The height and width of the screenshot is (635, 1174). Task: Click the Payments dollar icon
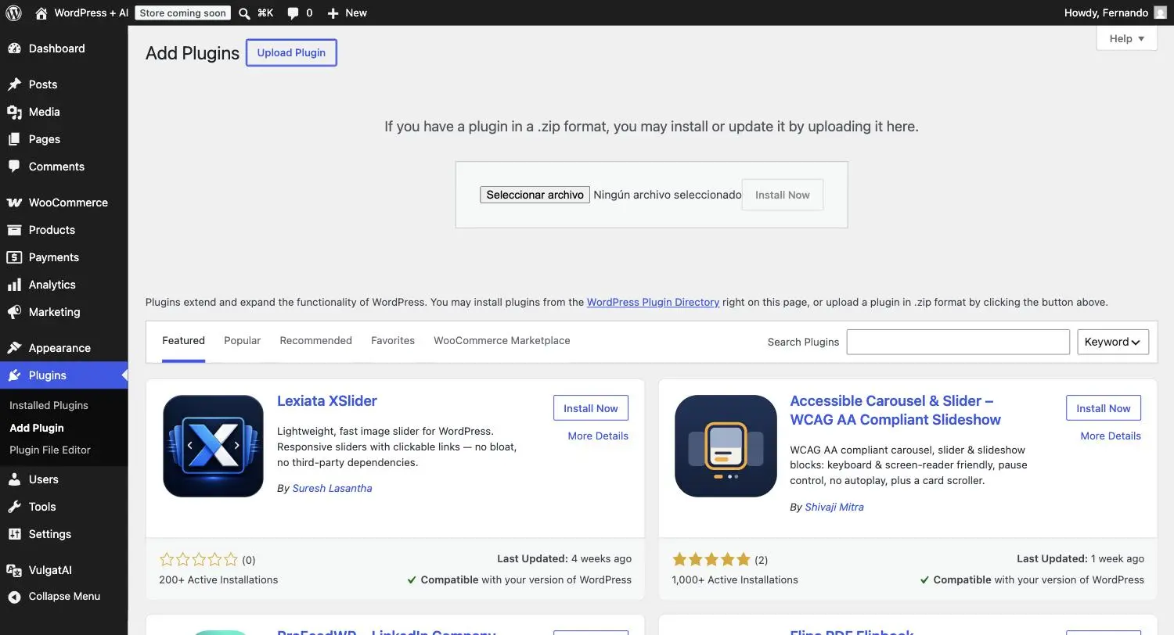[x=14, y=257]
